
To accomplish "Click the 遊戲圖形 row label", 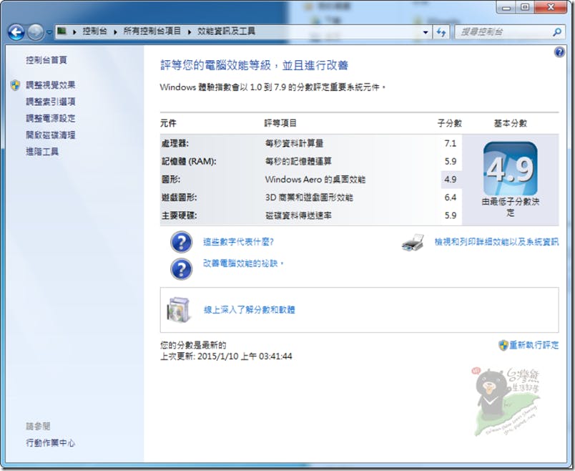I will pyautogui.click(x=179, y=197).
